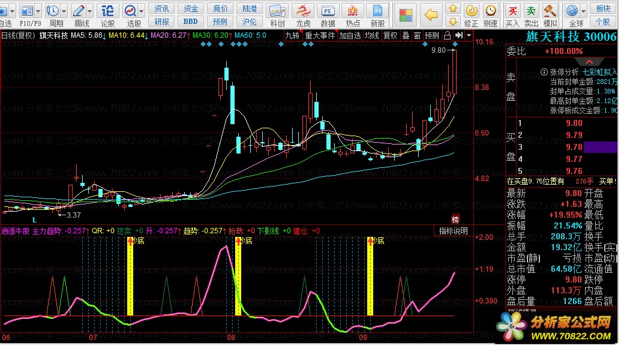
Task: Open the 自选 watchlist icon
Action: [3, 11]
